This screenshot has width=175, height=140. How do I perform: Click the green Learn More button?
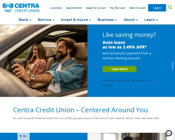click(x=119, y=69)
